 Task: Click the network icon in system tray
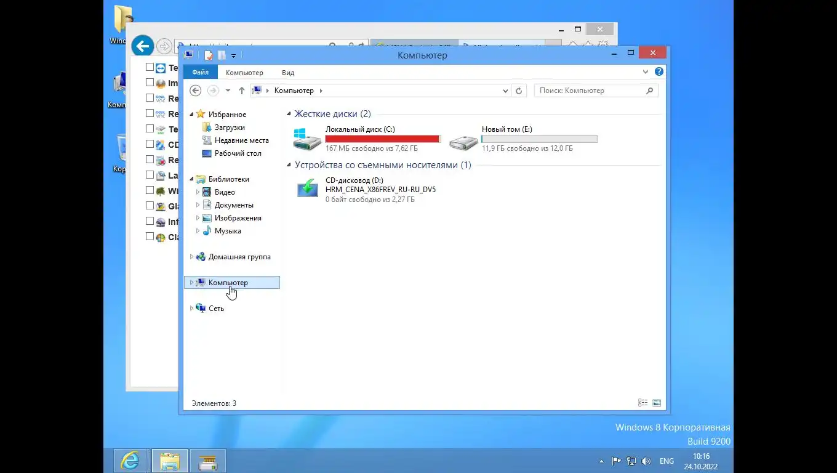tap(631, 461)
